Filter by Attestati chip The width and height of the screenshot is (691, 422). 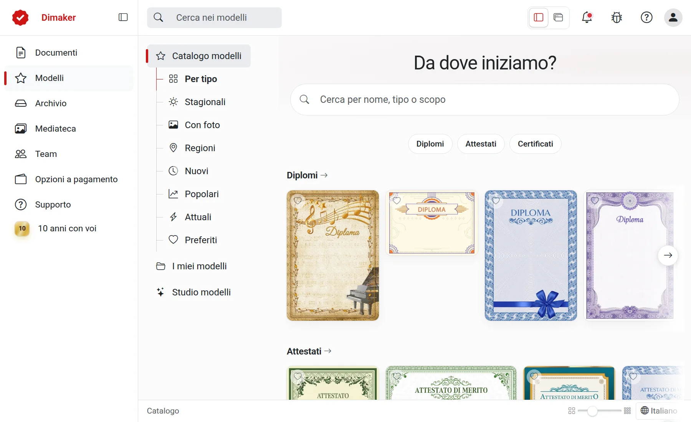[x=481, y=144]
